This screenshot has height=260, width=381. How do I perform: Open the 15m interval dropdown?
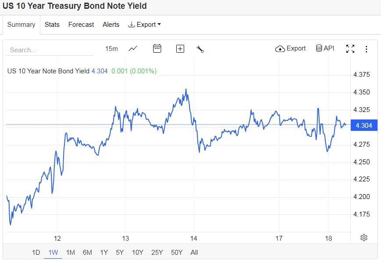coord(111,49)
